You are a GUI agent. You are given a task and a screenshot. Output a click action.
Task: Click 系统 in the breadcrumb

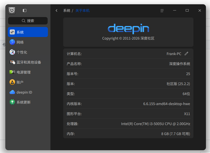(x=67, y=10)
